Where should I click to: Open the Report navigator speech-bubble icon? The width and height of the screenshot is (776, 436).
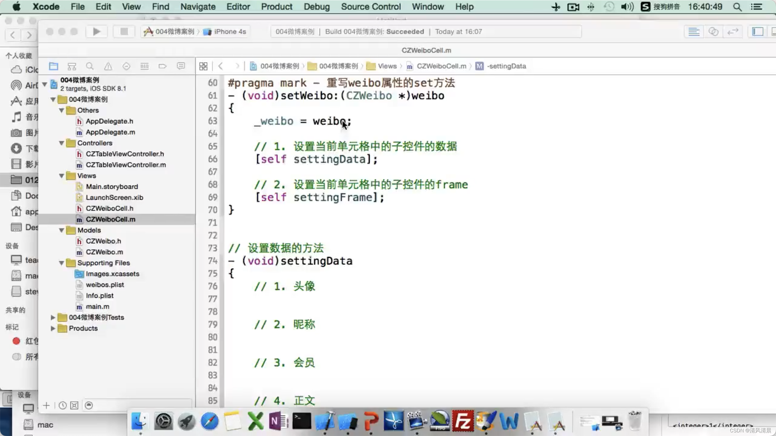181,66
